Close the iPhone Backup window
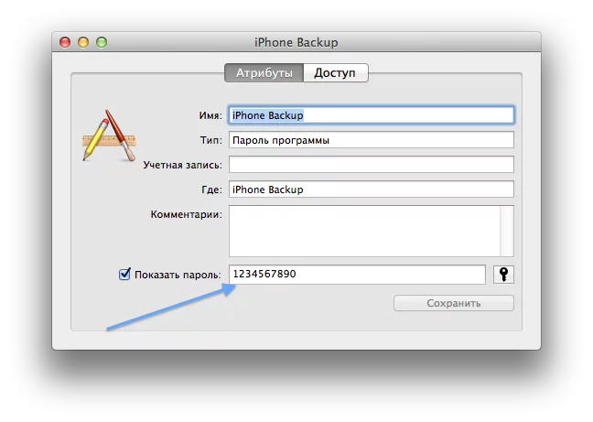 point(65,42)
